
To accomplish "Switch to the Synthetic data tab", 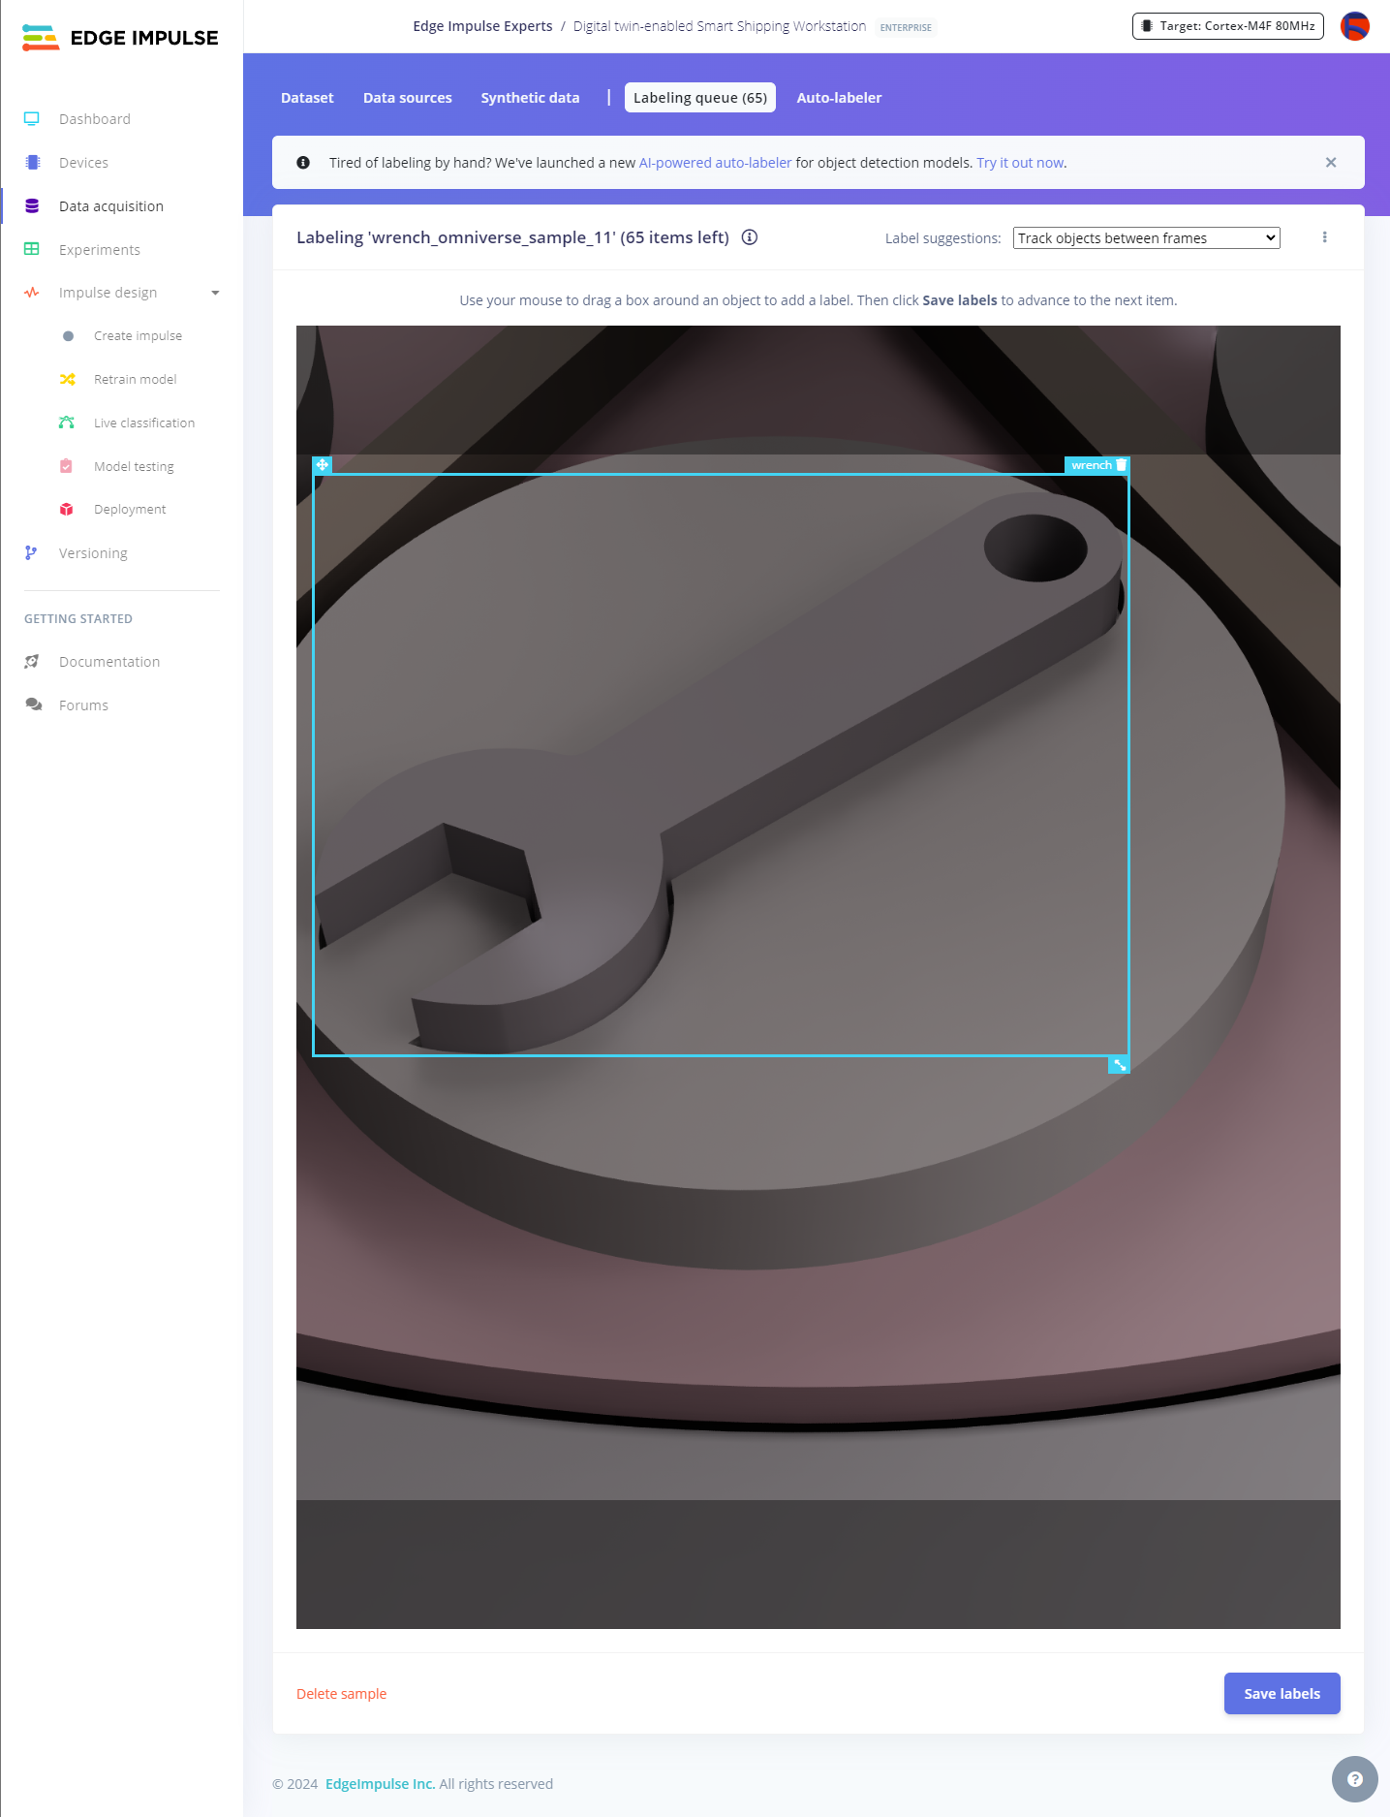I will (530, 98).
